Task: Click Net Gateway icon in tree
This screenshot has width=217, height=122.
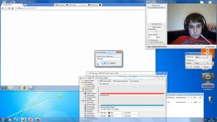Action: coord(85,110)
